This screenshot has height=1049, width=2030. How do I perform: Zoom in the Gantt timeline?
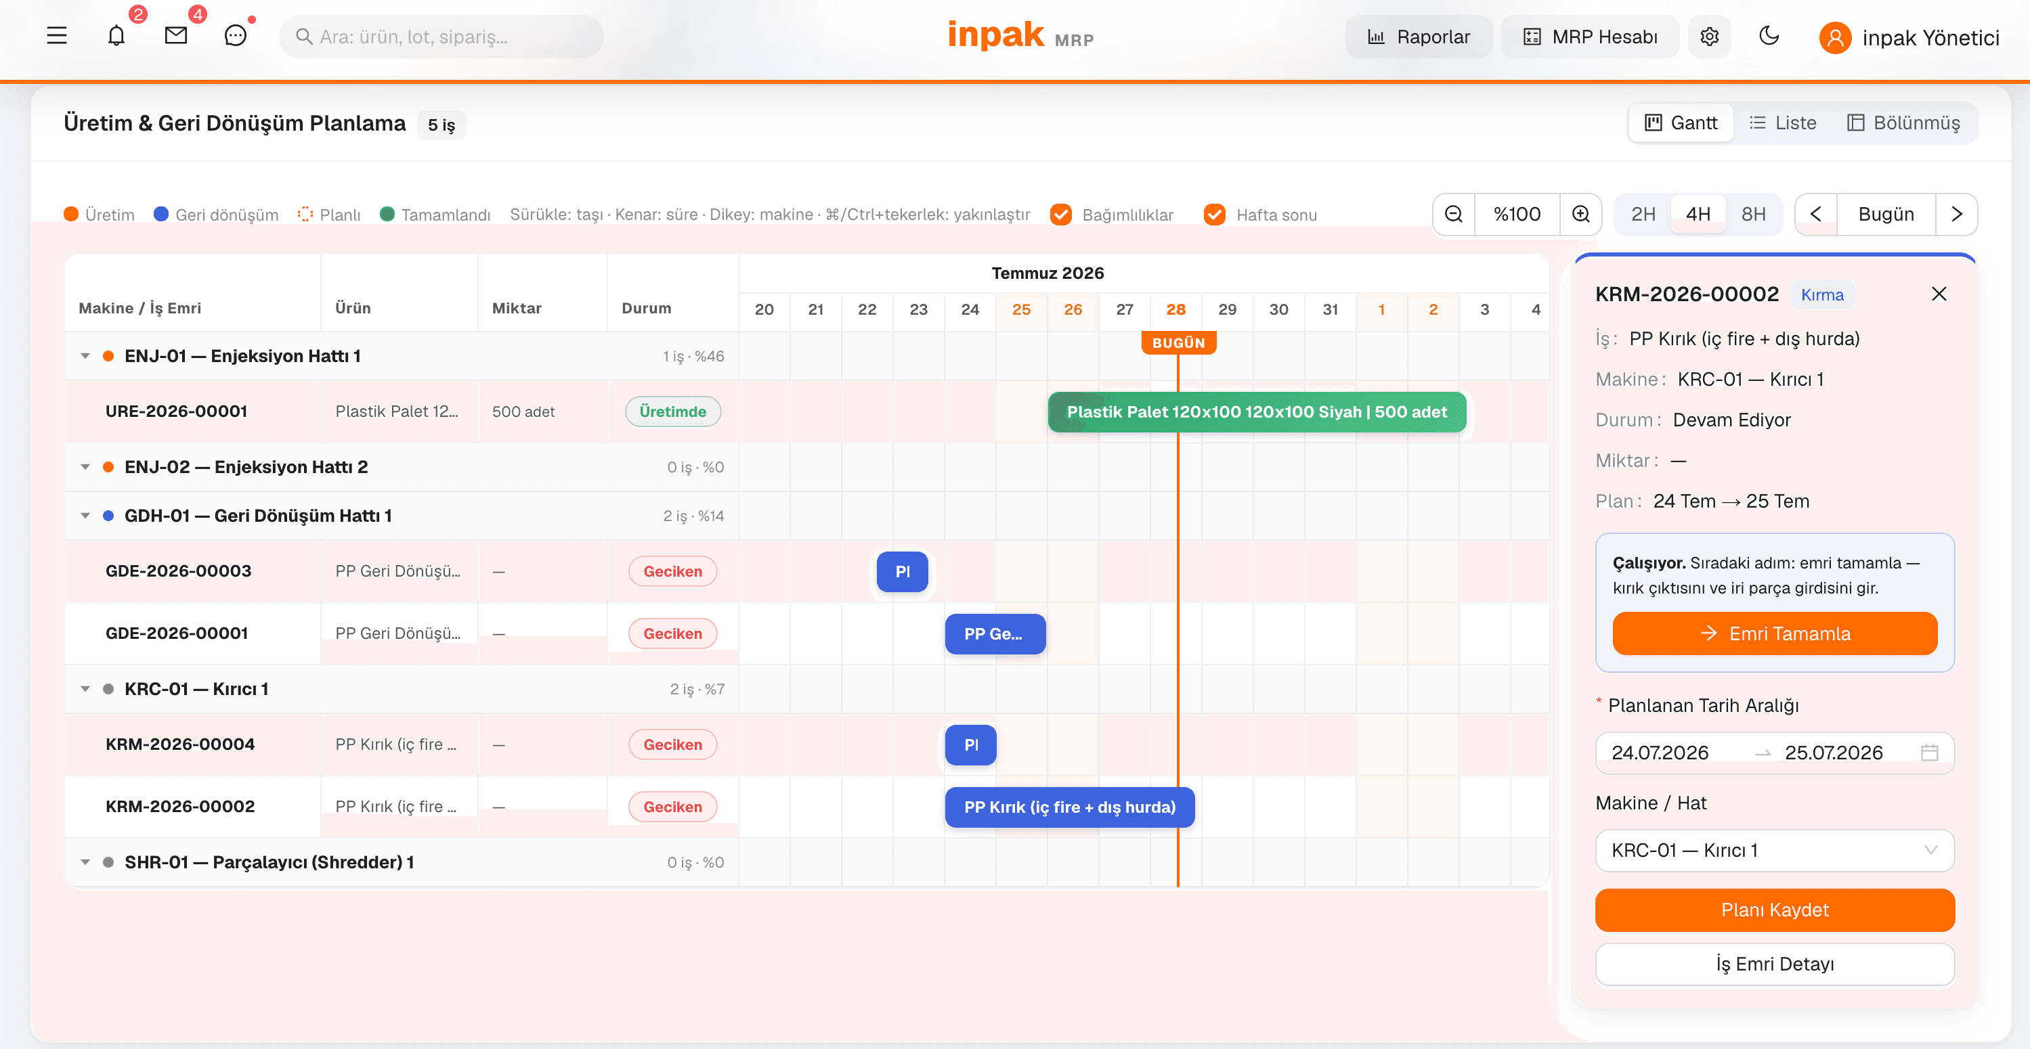coord(1580,215)
